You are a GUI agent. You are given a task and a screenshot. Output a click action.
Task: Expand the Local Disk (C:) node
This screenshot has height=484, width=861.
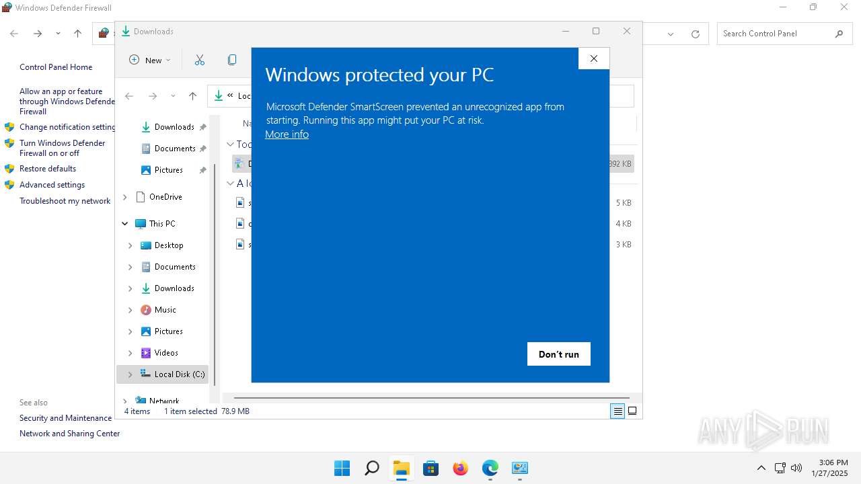tap(130, 374)
